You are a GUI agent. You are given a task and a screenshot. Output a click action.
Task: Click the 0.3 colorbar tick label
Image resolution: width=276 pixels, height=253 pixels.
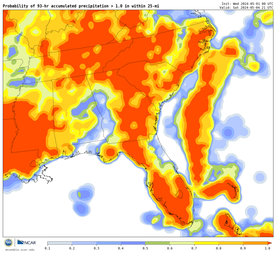point(96,248)
